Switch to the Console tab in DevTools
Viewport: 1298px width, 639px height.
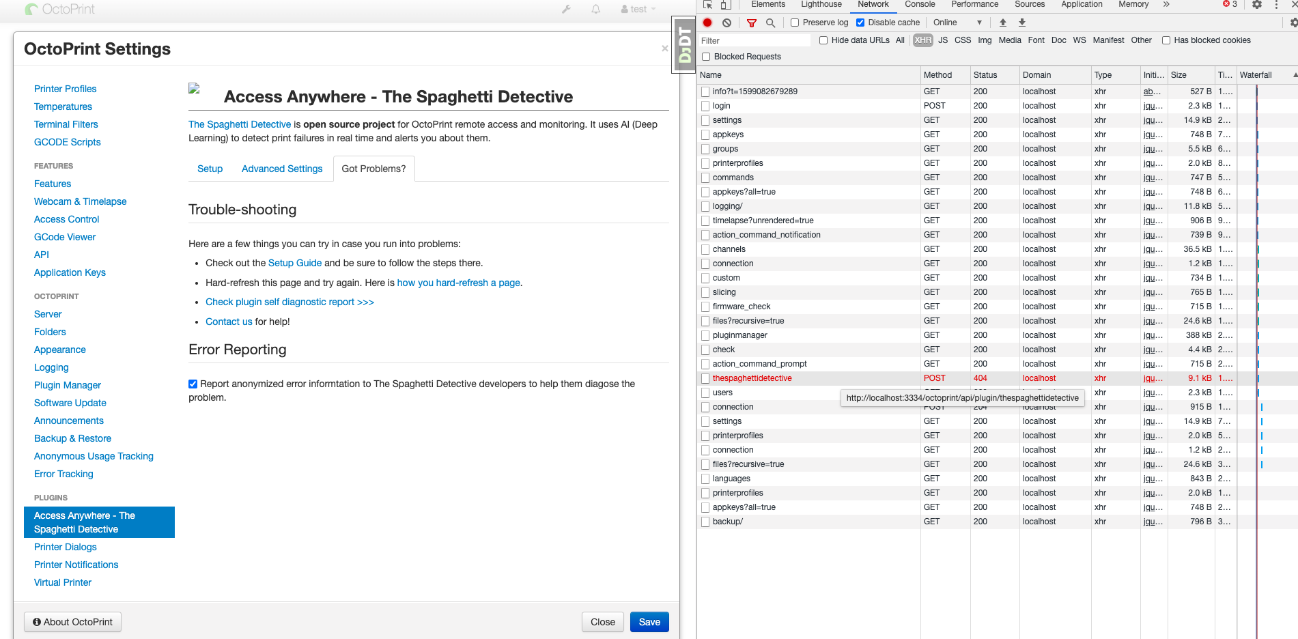point(920,4)
